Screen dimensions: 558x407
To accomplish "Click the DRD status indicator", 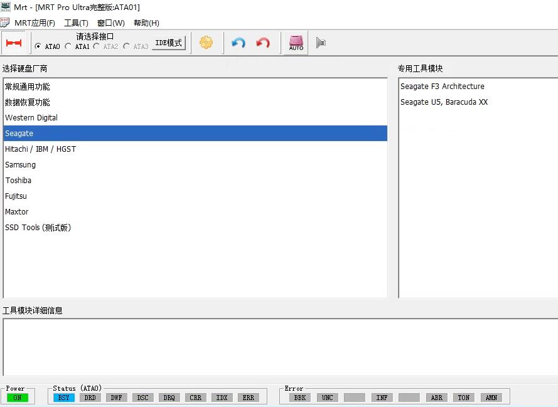I will (90, 398).
